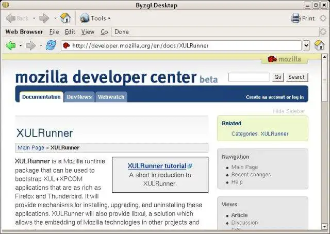Click the Help link in Navigation
The height and width of the screenshot is (234, 330).
coord(237,182)
